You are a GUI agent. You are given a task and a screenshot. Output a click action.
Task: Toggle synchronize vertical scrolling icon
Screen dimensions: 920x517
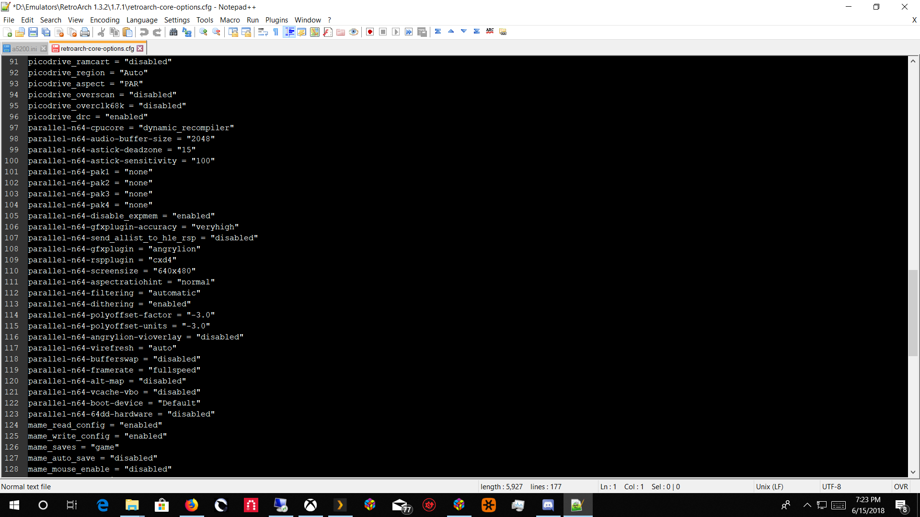tap(233, 32)
